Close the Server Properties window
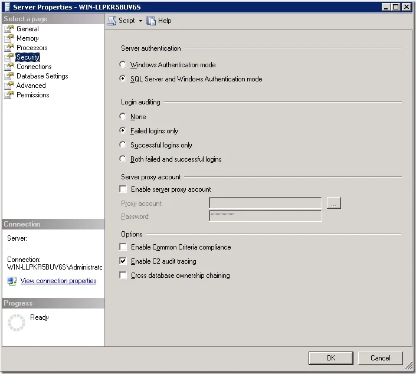The height and width of the screenshot is (374, 416). click(407, 7)
